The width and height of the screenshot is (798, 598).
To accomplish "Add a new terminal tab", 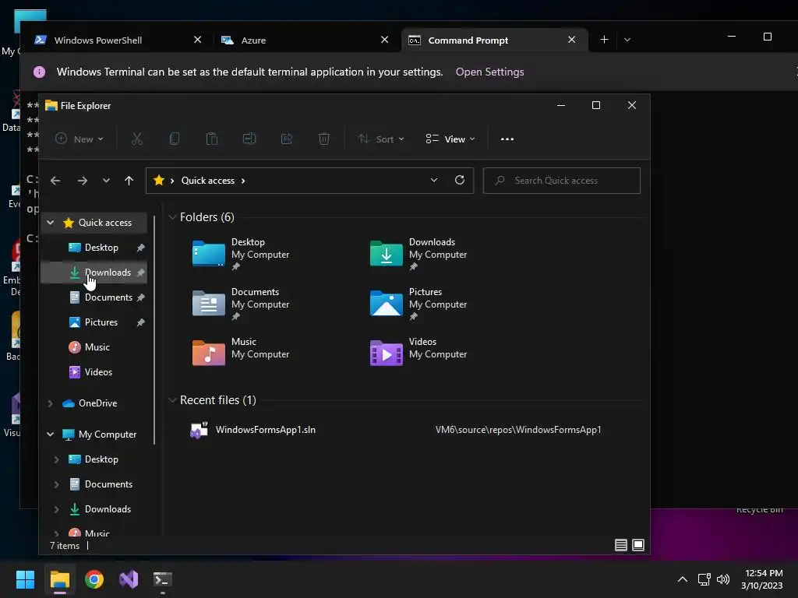I will pyautogui.click(x=604, y=40).
